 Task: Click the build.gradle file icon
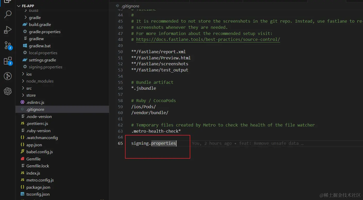tap(25, 25)
